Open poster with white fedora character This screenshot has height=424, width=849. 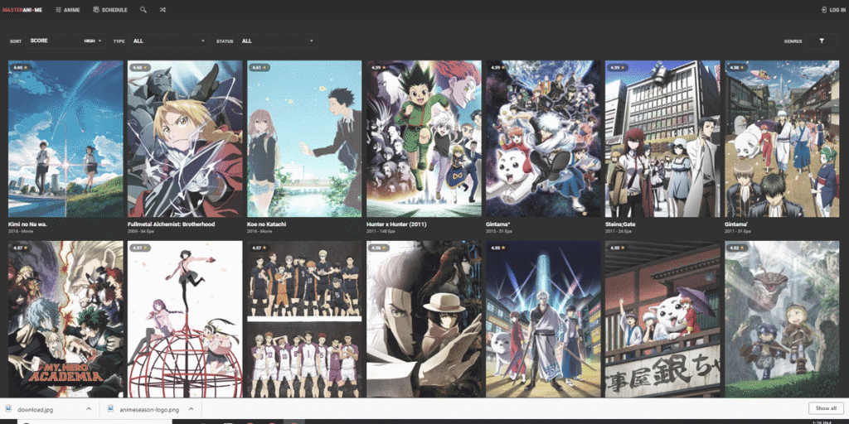click(x=424, y=319)
